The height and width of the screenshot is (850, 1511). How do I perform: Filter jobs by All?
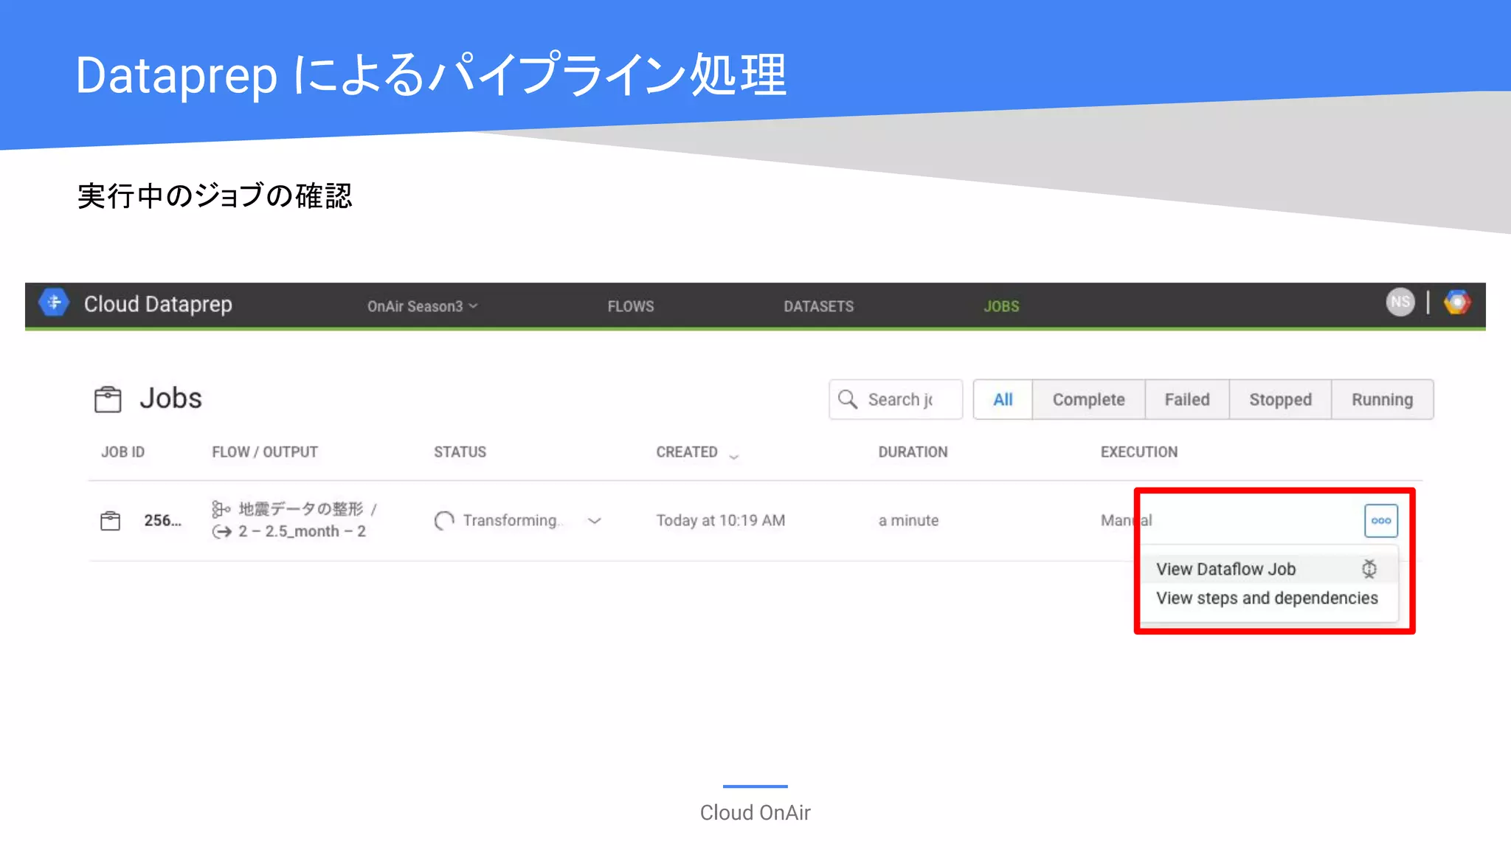[1003, 400]
